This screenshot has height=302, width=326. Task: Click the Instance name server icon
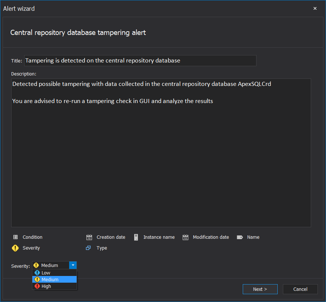click(136, 237)
